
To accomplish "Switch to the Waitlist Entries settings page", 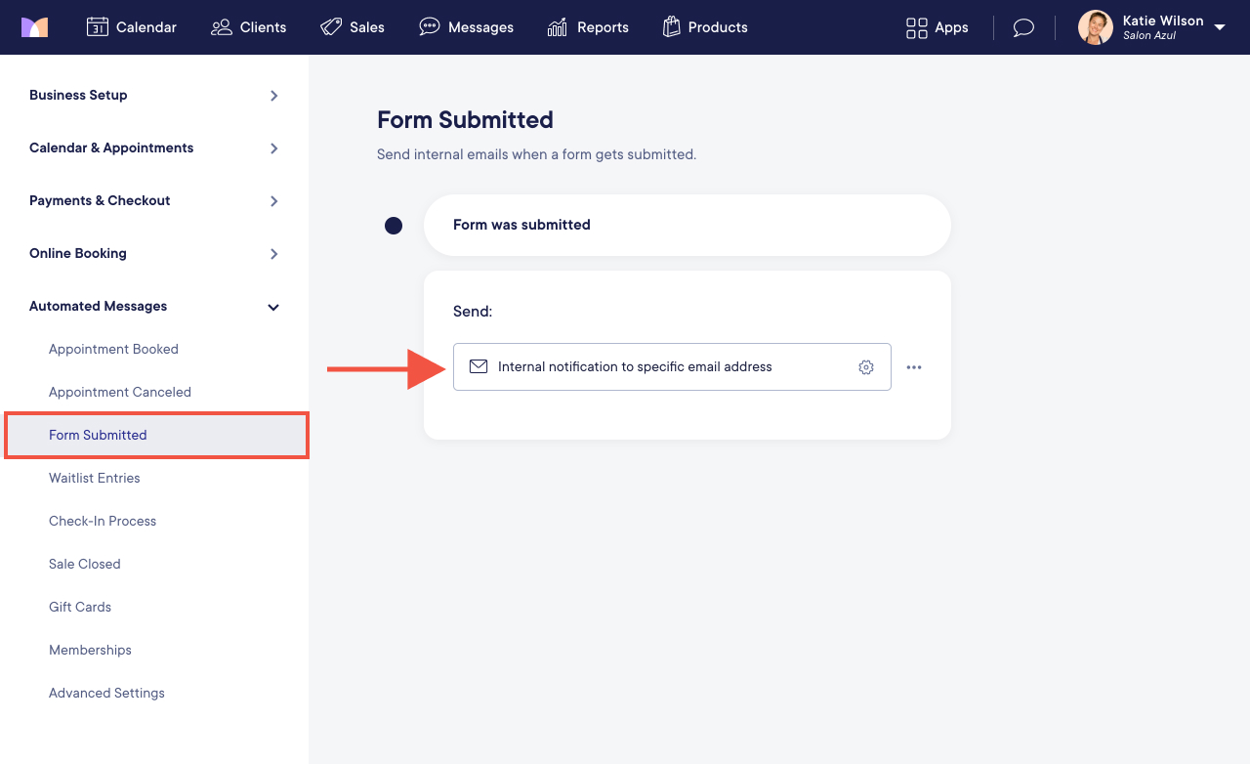I will pyautogui.click(x=94, y=478).
